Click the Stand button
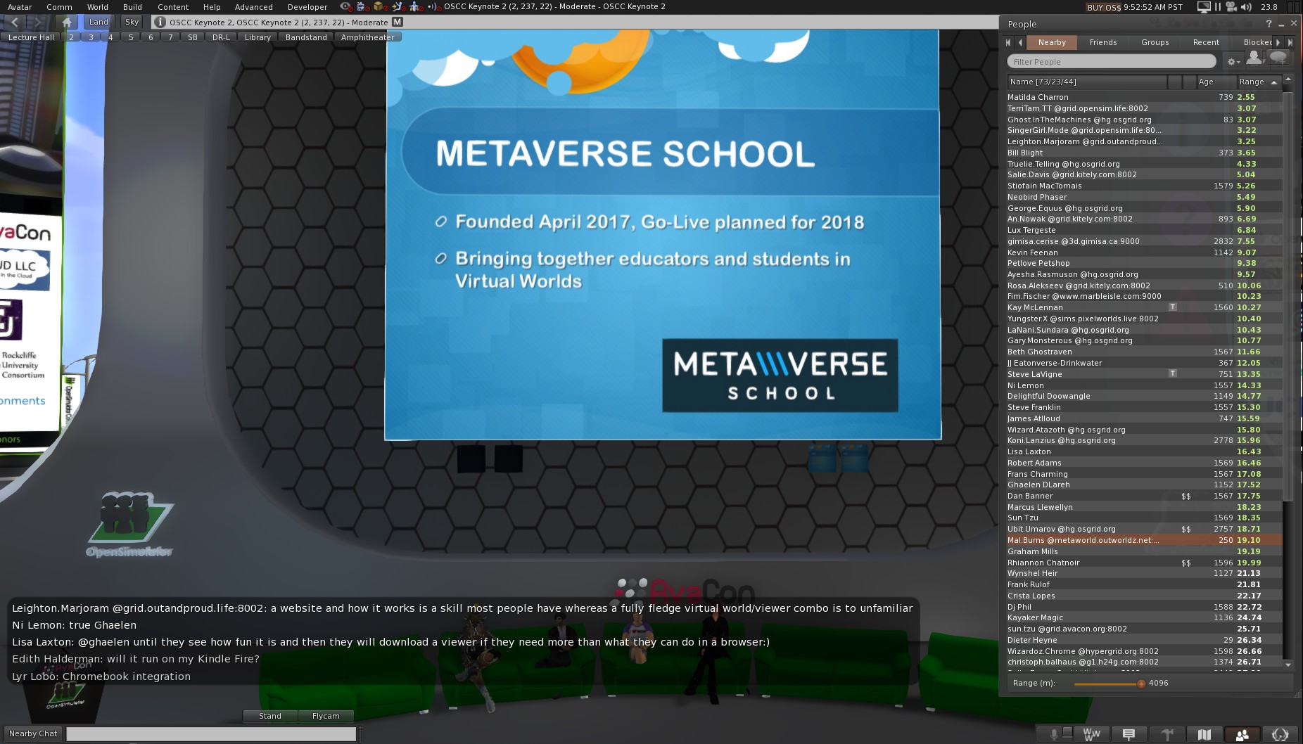The image size is (1303, 744). coord(269,716)
